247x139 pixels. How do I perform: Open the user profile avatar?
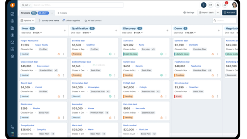[234, 5]
